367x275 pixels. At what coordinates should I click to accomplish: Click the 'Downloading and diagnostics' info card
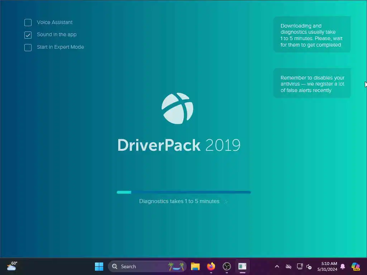point(312,34)
